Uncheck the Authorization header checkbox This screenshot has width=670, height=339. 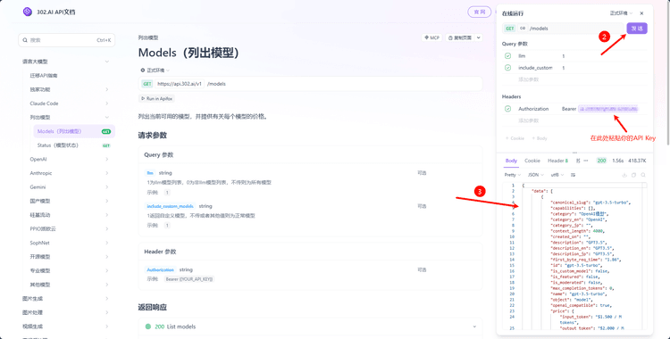tap(507, 109)
